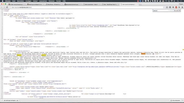The width and height of the screenshot is (184, 103).
Task: Switch to the E-Mail-Verschlüsselung tab
Action: pos(17,5)
